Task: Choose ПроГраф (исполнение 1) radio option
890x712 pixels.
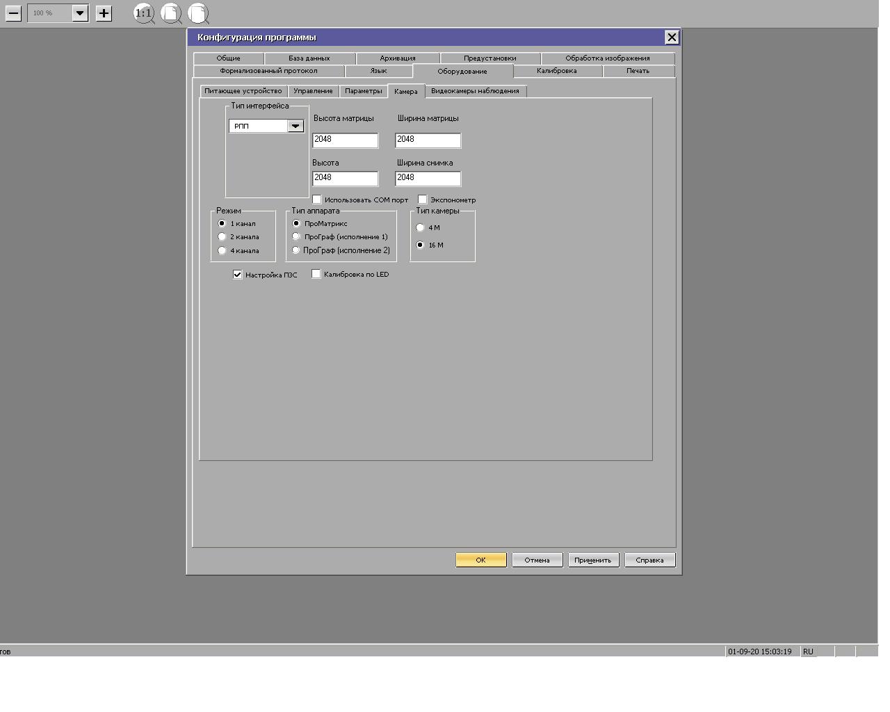Action: (296, 236)
